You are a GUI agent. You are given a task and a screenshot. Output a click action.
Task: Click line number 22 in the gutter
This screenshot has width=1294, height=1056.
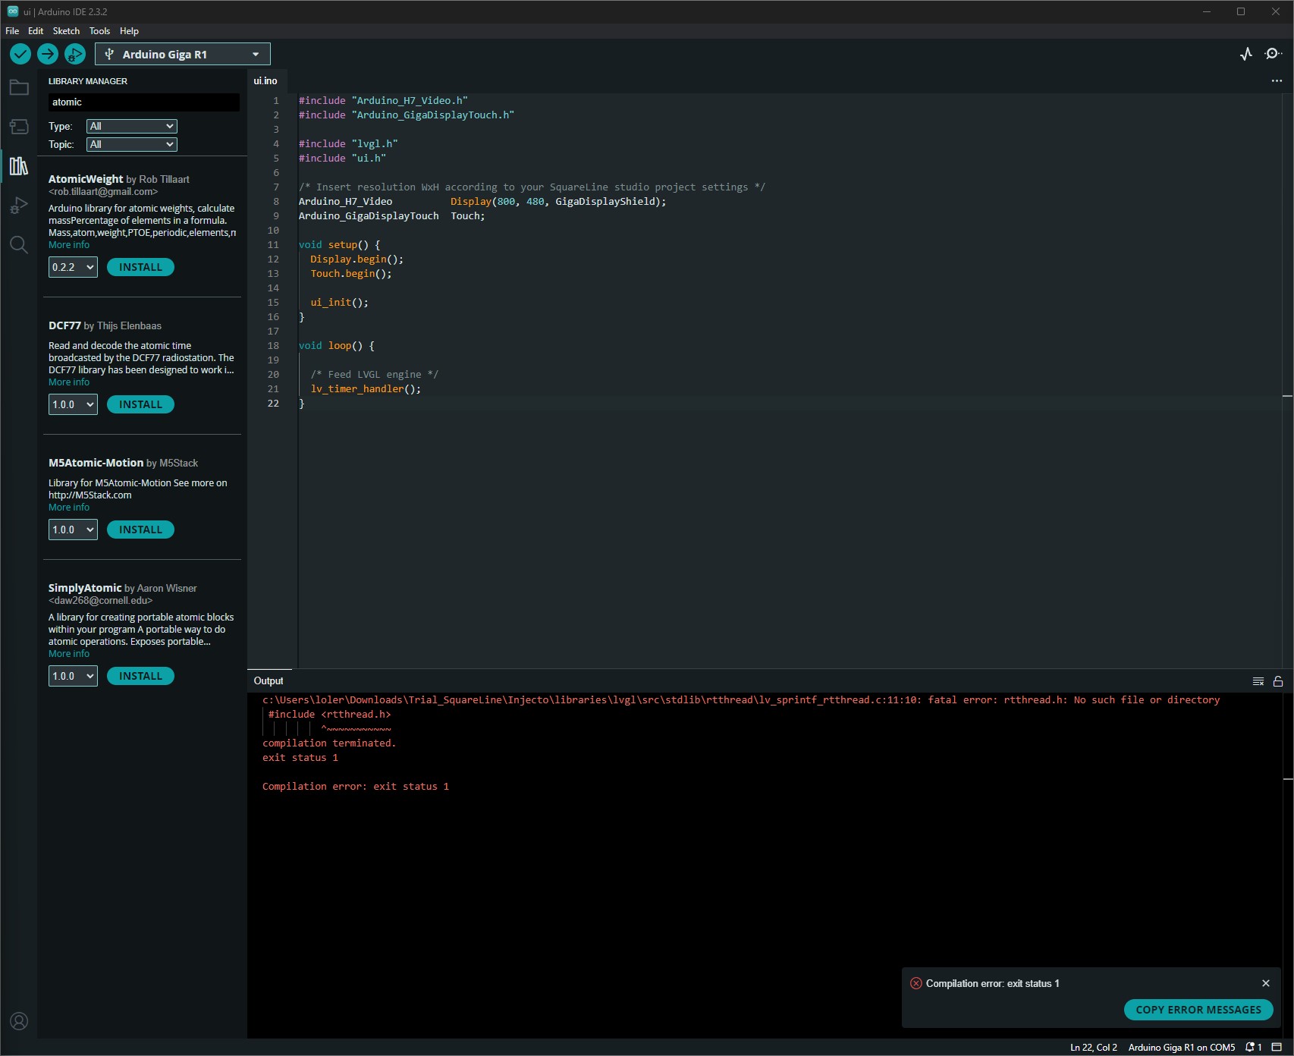pyautogui.click(x=273, y=404)
